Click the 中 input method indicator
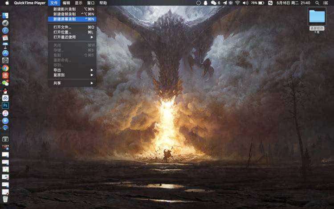The width and height of the screenshot is (334, 209). coord(231,3)
